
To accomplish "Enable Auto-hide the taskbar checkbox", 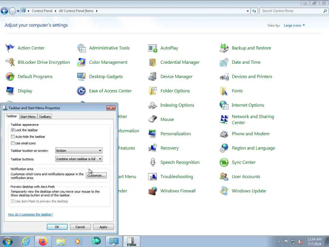I will [x=13, y=137].
